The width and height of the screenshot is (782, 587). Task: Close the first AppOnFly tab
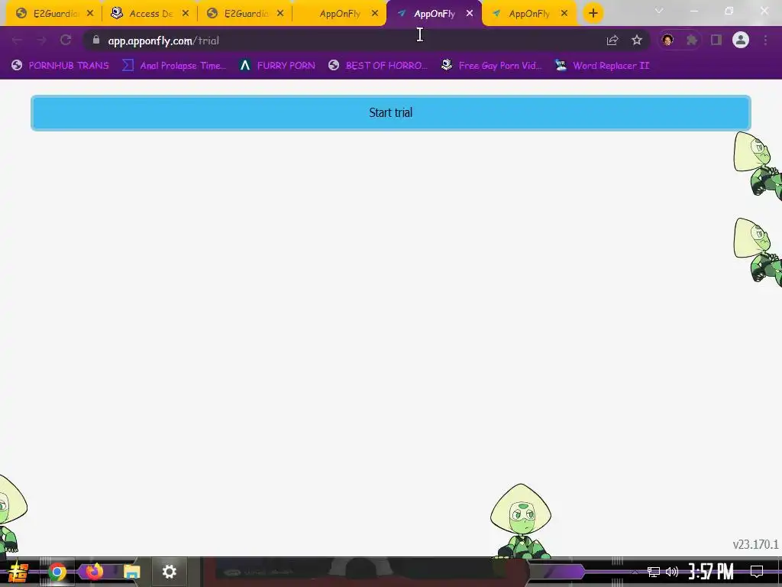coord(375,14)
